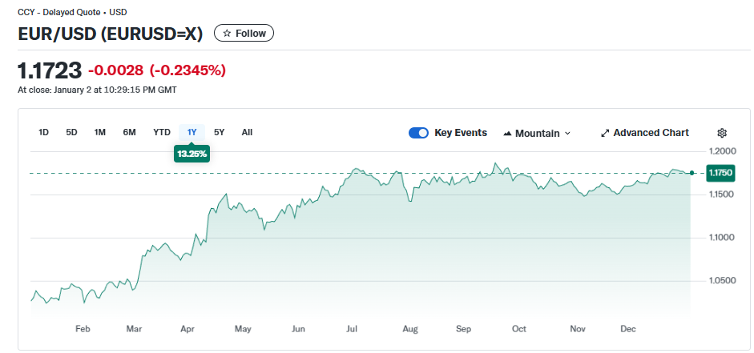Click the Mountain chart type icon
754x353 pixels.
pyautogui.click(x=507, y=133)
